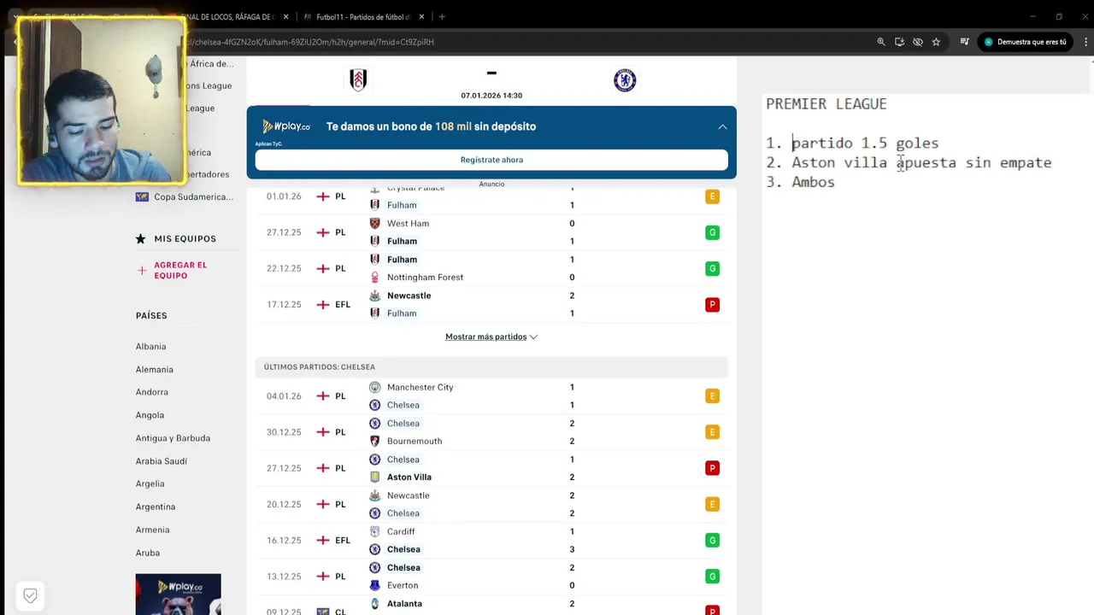Close the Futbol11 browser tab
The image size is (1094, 615).
tap(421, 16)
